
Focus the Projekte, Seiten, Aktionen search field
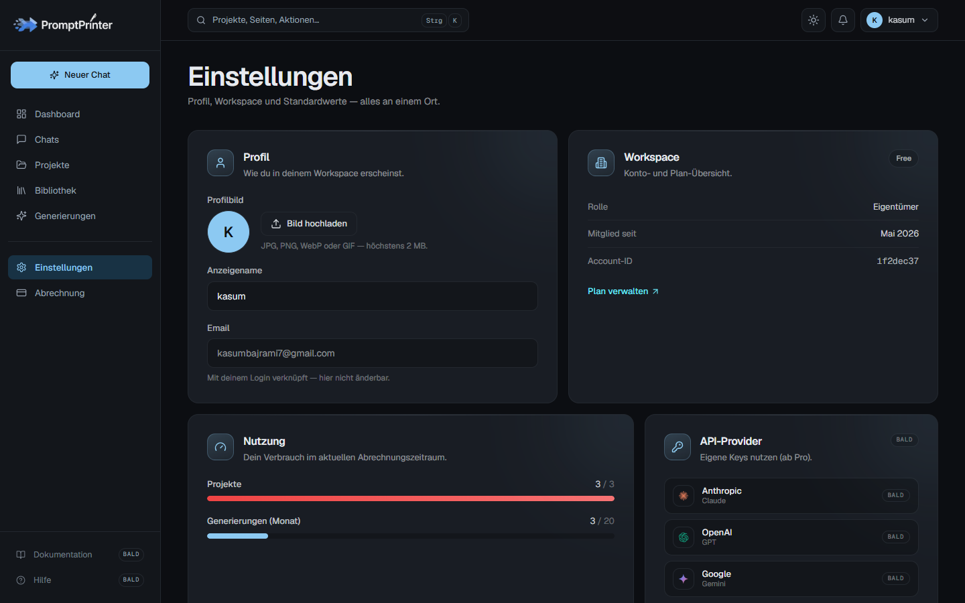click(x=328, y=20)
